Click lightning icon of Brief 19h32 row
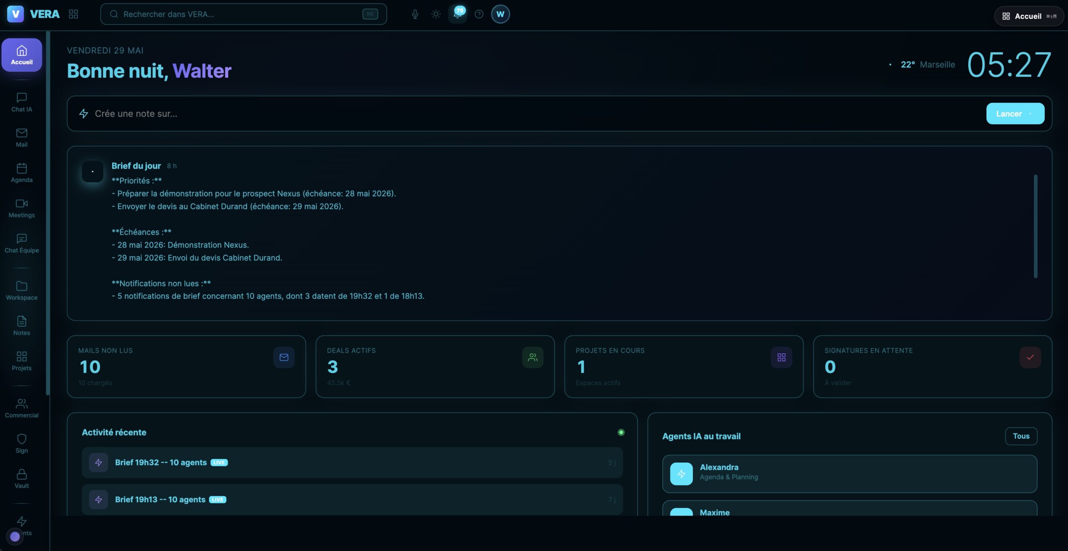Viewport: 1068px width, 551px height. click(98, 463)
